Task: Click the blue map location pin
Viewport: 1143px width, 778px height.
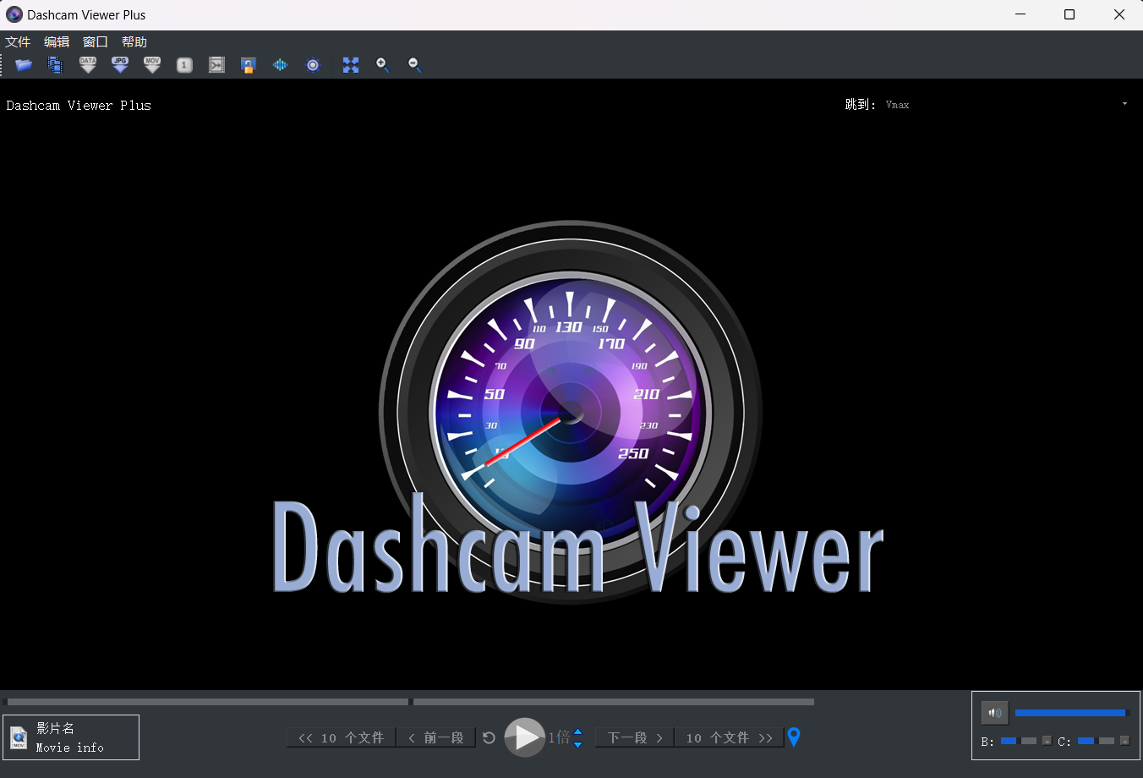Action: (794, 737)
